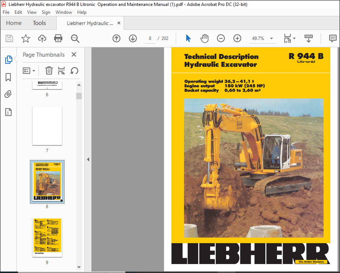
Task: Open the View menu
Action: [32, 12]
